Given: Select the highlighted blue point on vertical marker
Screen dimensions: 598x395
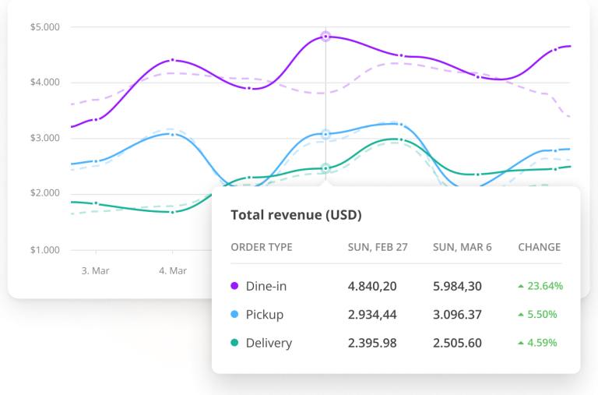Looking at the screenshot, I should (325, 134).
